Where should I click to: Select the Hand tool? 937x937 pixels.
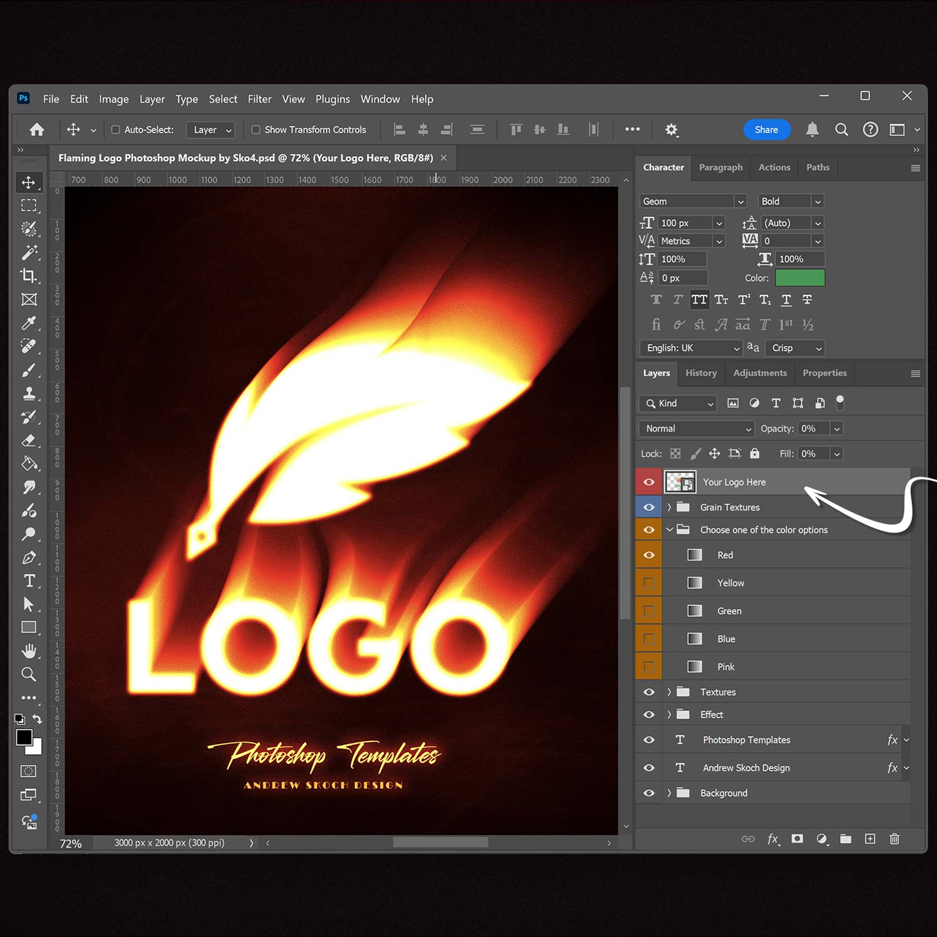click(29, 651)
